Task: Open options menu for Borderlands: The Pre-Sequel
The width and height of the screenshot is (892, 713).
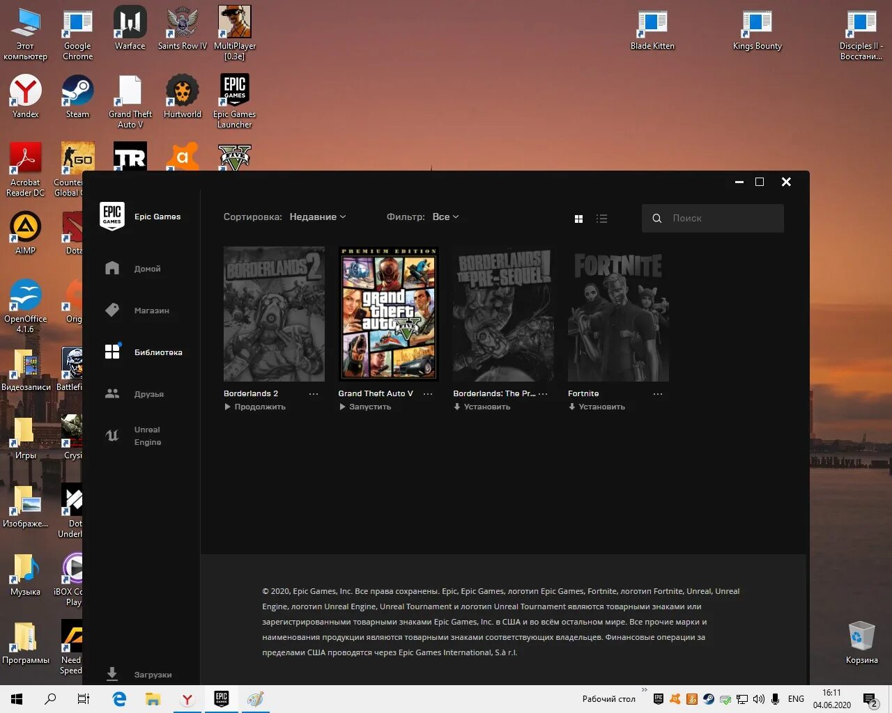Action: click(543, 394)
